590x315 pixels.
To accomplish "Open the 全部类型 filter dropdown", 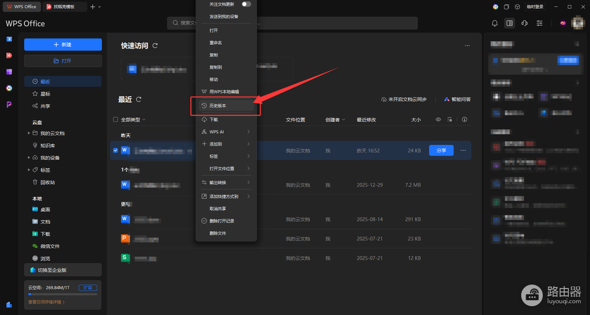I will pyautogui.click(x=133, y=120).
